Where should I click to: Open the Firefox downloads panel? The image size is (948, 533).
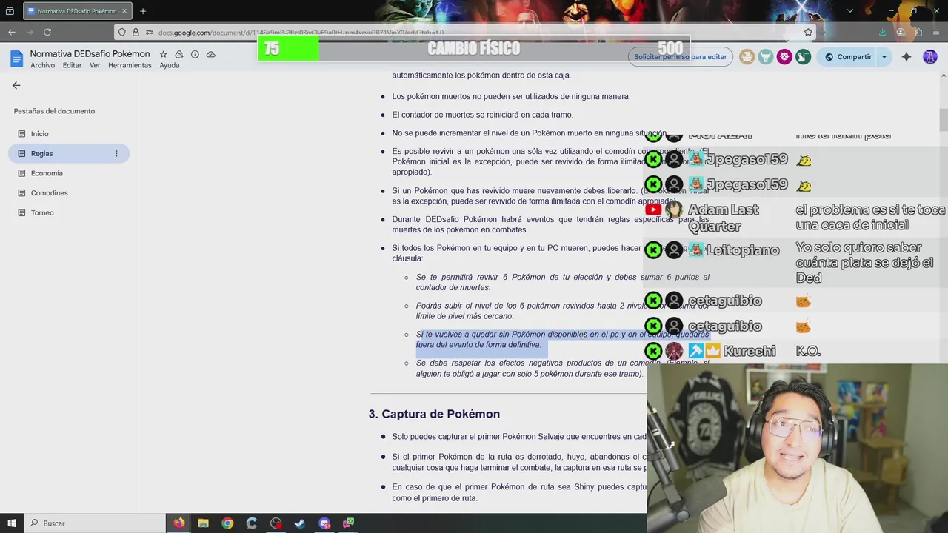click(882, 32)
